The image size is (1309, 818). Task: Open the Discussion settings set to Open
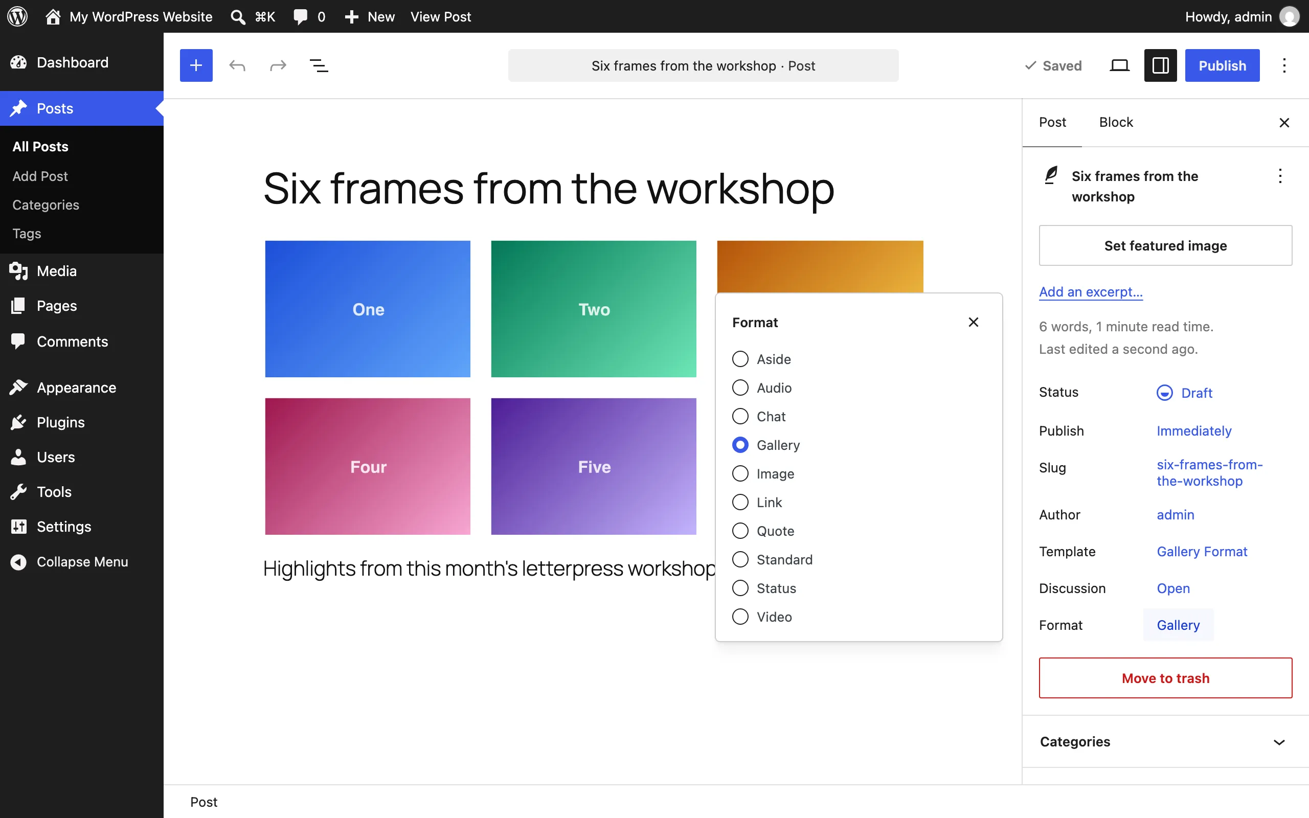point(1173,588)
